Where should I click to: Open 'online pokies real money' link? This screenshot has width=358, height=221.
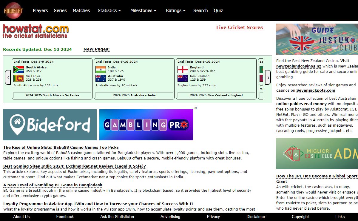[301, 104]
